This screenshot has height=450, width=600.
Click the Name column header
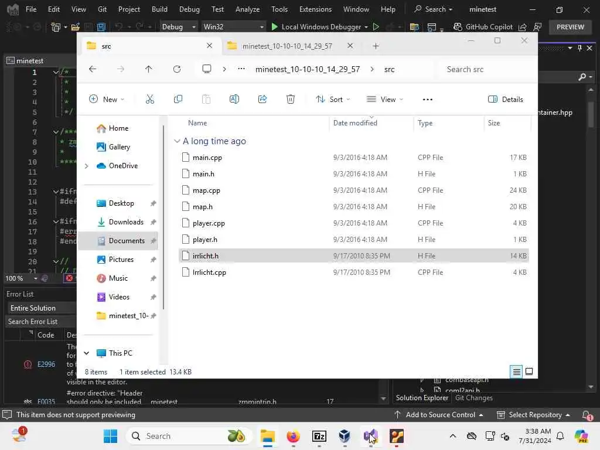click(x=197, y=123)
